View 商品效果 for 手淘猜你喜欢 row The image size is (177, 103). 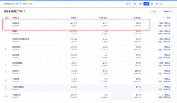point(167,90)
